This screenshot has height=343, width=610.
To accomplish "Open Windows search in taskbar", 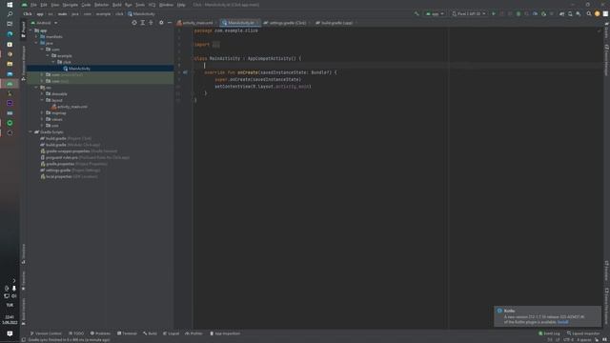I will click(x=10, y=14).
